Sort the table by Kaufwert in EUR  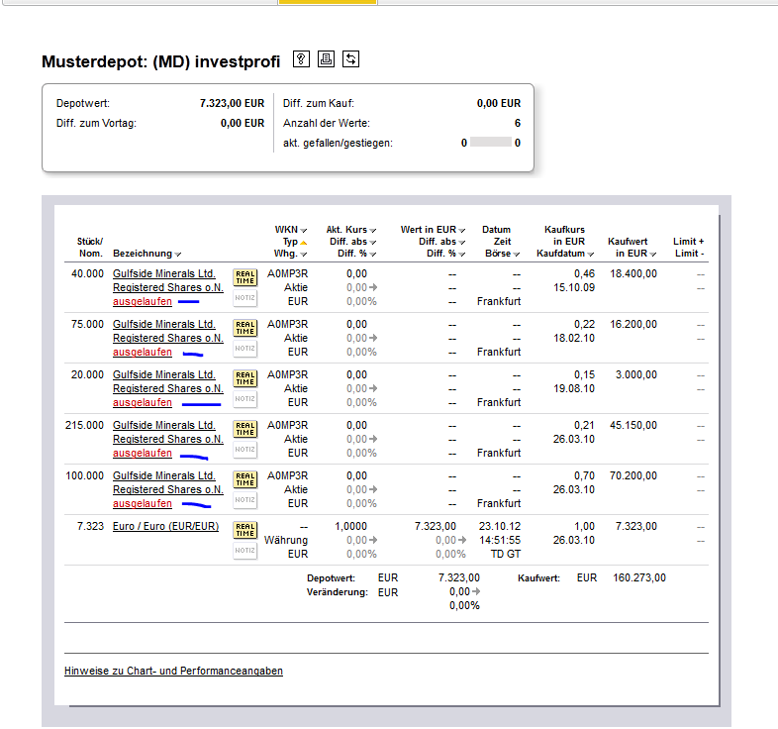(x=653, y=255)
